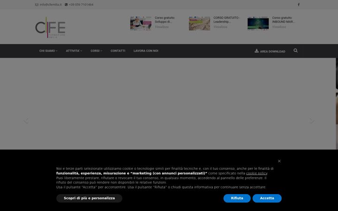Click Scopri di più e personalizza
This screenshot has height=211, width=338.
coord(89,198)
